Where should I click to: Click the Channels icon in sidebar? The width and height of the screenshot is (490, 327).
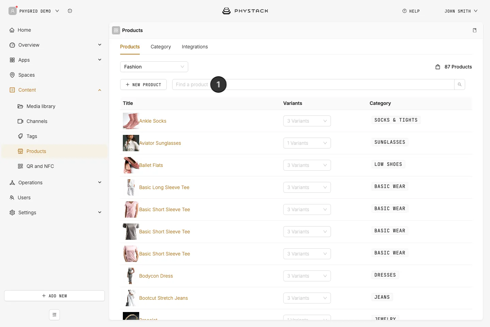click(20, 121)
